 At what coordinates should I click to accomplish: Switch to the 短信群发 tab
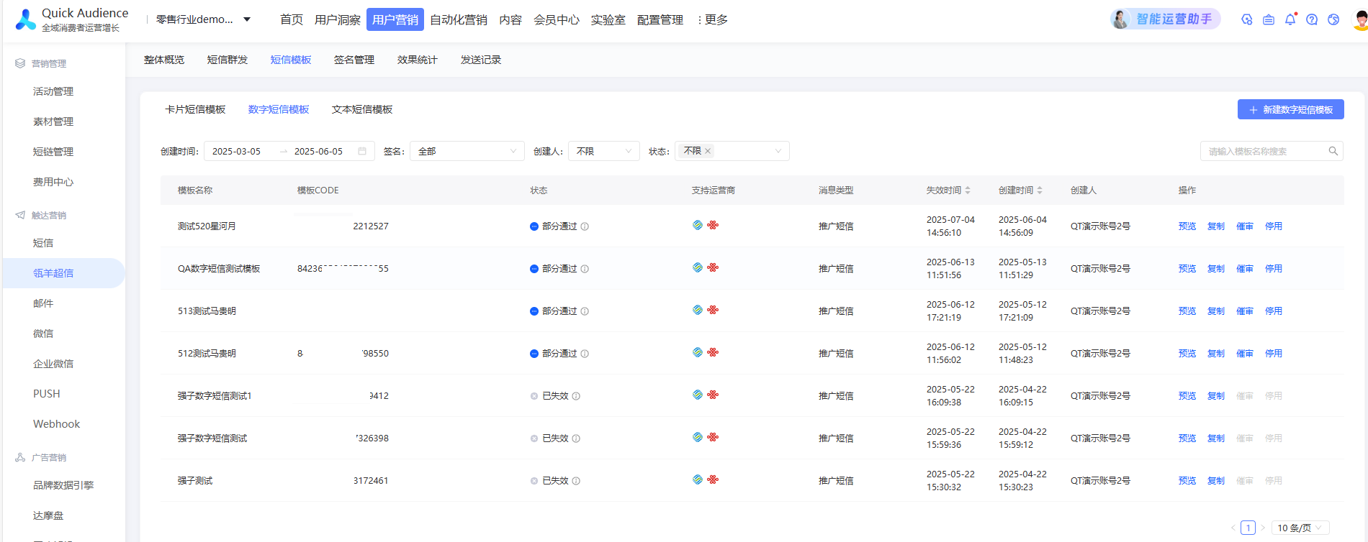click(x=228, y=60)
